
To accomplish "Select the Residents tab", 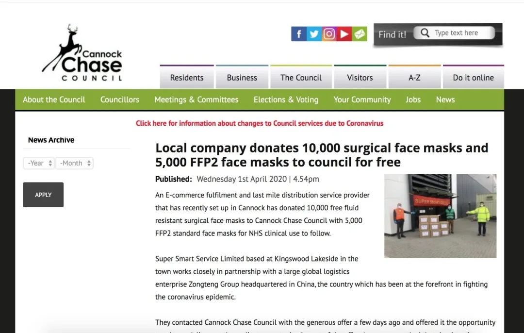I will 187,77.
